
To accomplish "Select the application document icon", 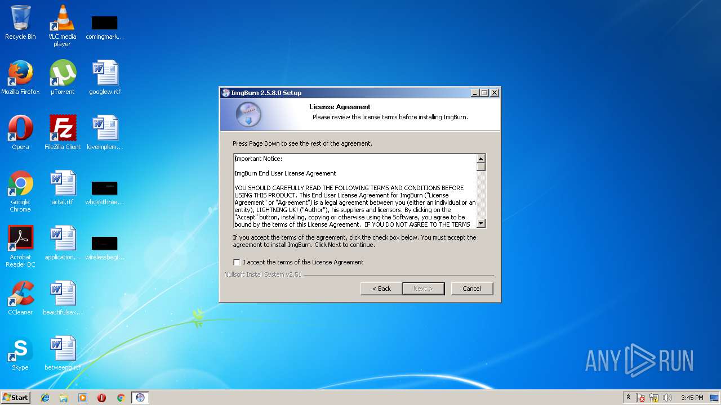I will coord(63,243).
